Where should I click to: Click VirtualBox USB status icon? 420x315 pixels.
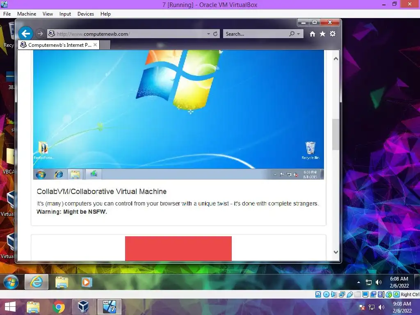tap(349, 294)
